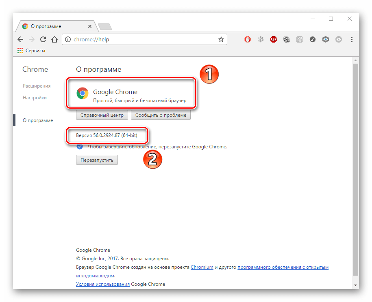Open the Chromium project link
Screen dimensions: 372x302
[202, 267]
